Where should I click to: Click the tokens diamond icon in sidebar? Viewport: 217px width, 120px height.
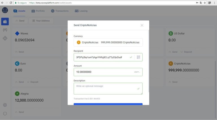pos(5,38)
